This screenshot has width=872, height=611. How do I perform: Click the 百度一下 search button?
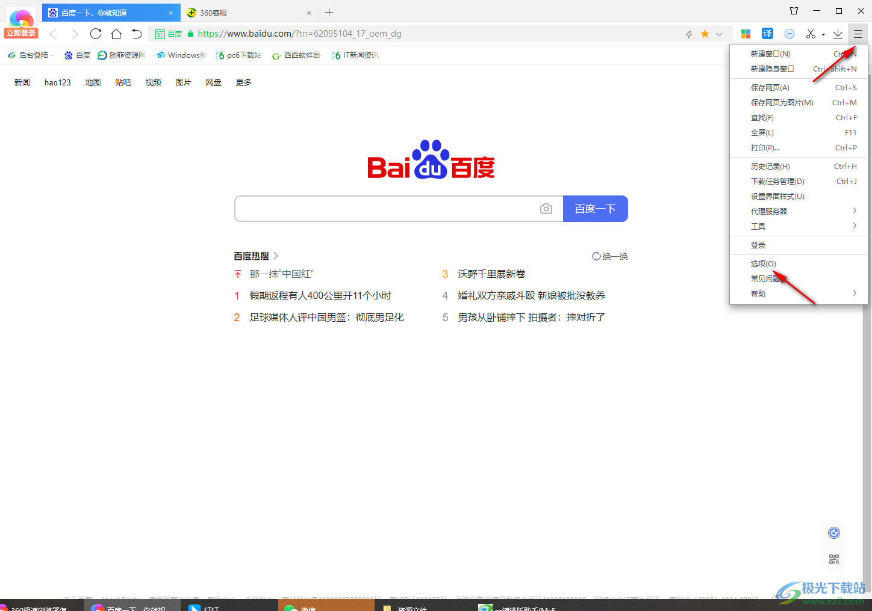[596, 209]
